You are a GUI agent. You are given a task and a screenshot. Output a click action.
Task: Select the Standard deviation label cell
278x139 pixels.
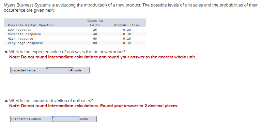pos(31,119)
